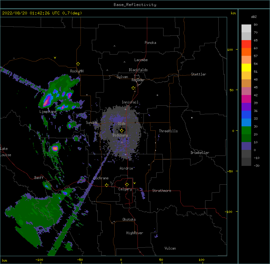This screenshot has height=264, width=270.
Task: Click the asterisk marker east of Innisfail
Action: pyautogui.click(x=157, y=95)
